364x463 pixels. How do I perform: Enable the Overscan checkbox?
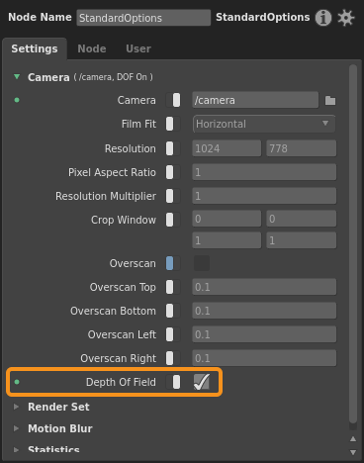point(202,263)
